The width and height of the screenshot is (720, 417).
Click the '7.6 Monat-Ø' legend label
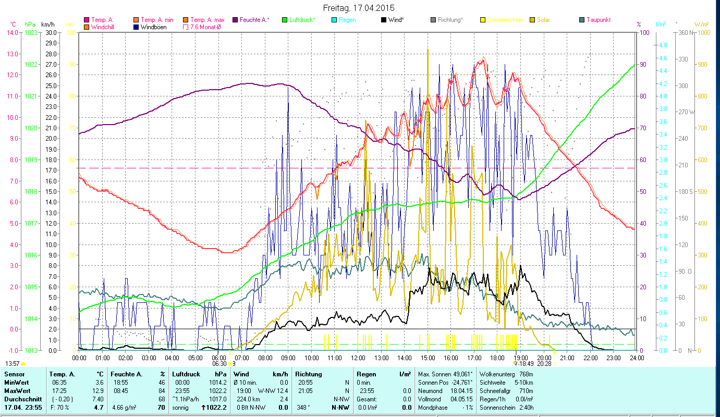(206, 27)
